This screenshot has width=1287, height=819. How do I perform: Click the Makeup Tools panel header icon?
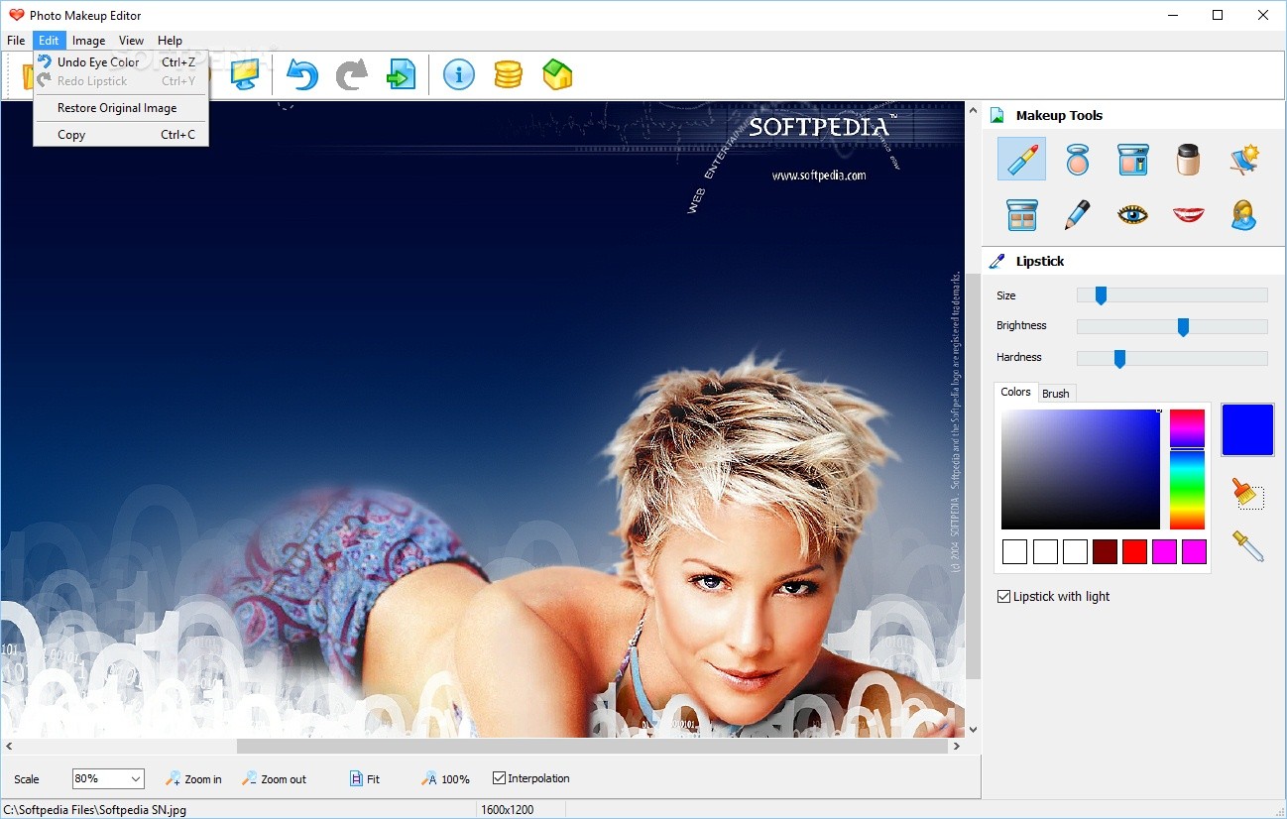tap(997, 115)
